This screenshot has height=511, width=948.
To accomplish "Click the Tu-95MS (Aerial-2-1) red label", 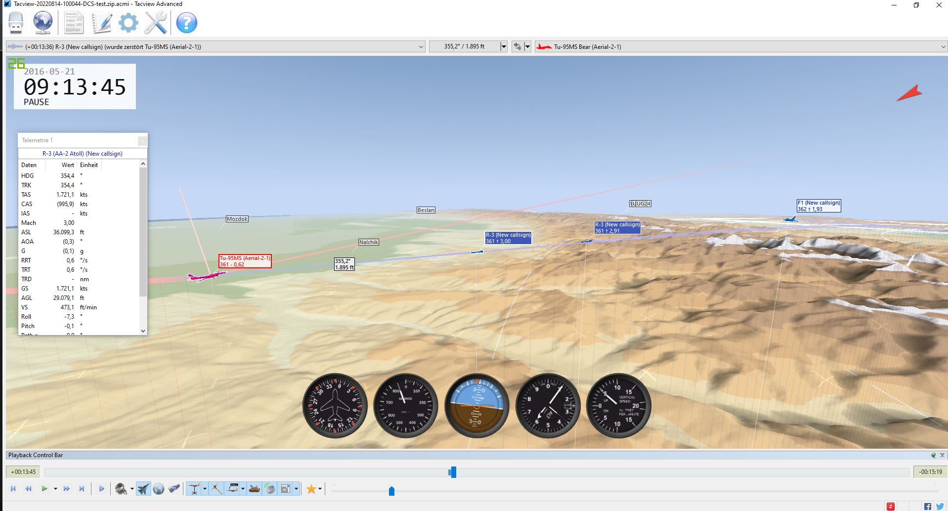I will pyautogui.click(x=245, y=261).
